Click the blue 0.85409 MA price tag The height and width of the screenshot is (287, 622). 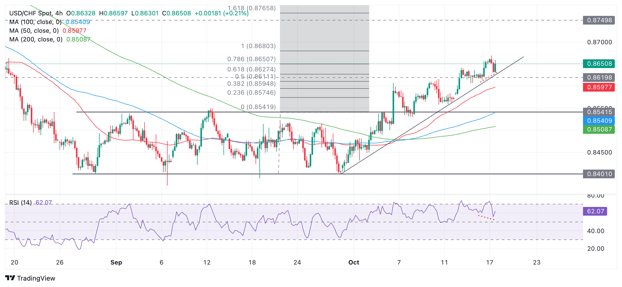pos(599,121)
